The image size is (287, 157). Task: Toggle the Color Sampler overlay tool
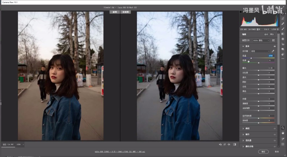point(283,139)
